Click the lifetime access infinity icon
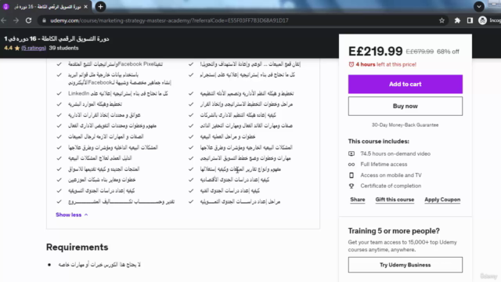This screenshot has width=501, height=282. [351, 164]
